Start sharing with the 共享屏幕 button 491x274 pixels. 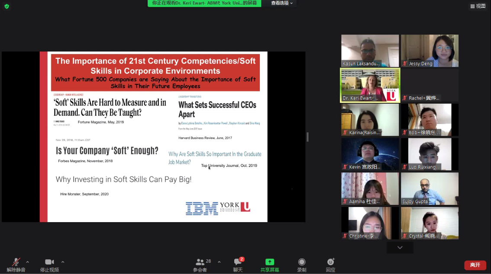[270, 265]
